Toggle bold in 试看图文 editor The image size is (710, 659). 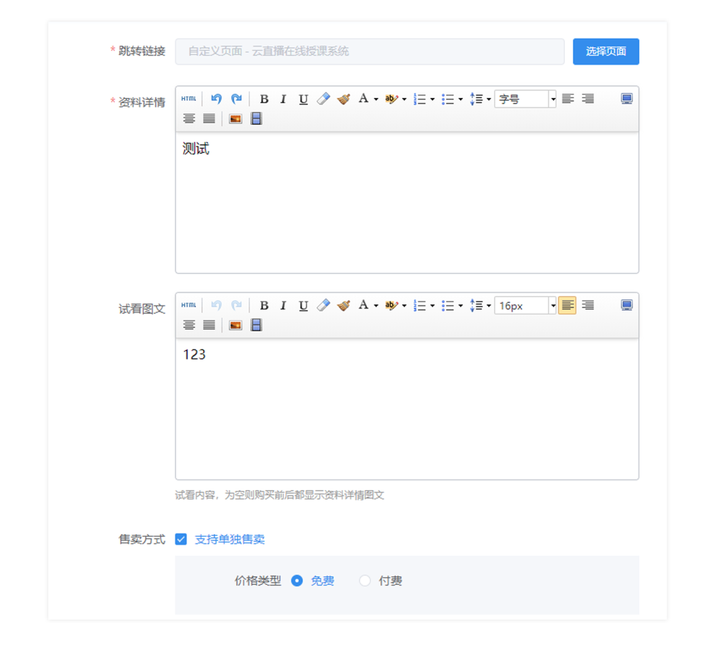264,305
